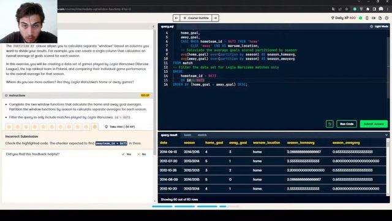Click the 2013-07-20 date cell

point(168,161)
